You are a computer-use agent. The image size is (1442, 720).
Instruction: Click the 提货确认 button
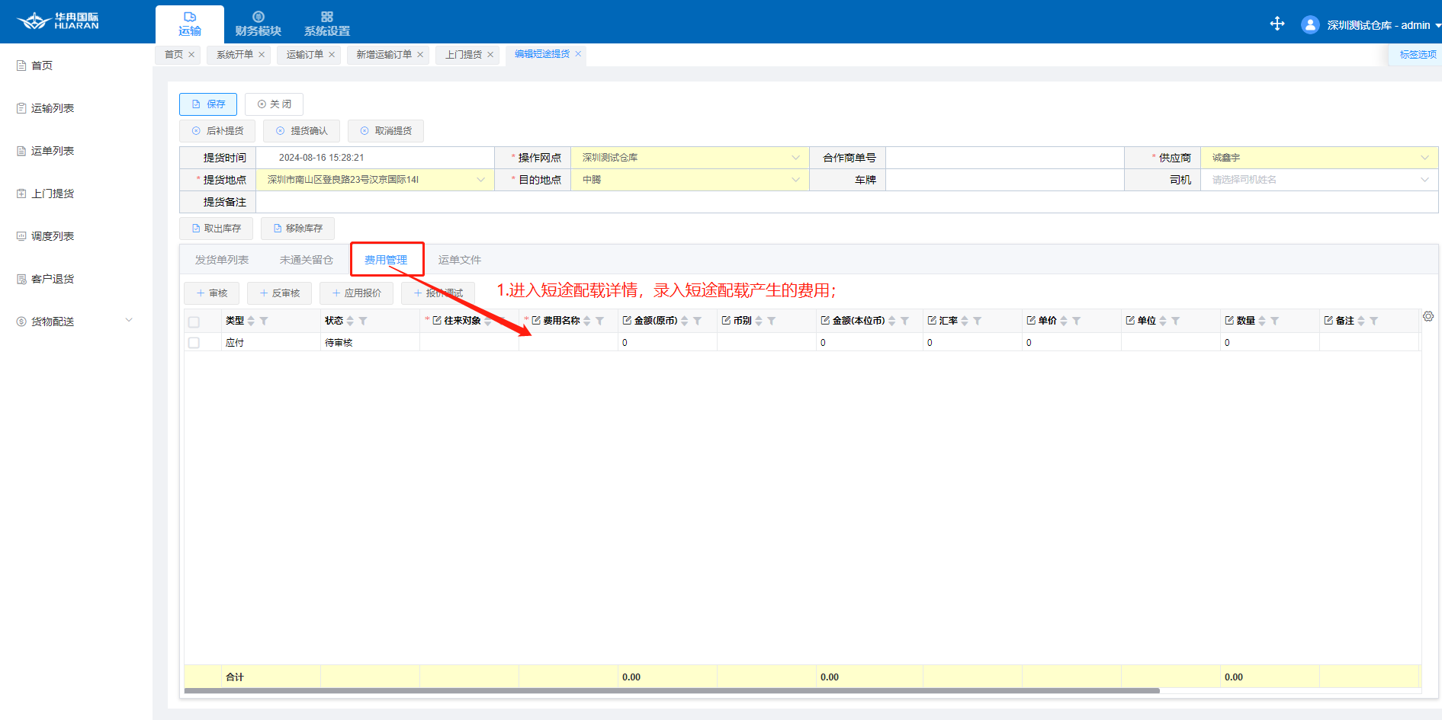(301, 131)
